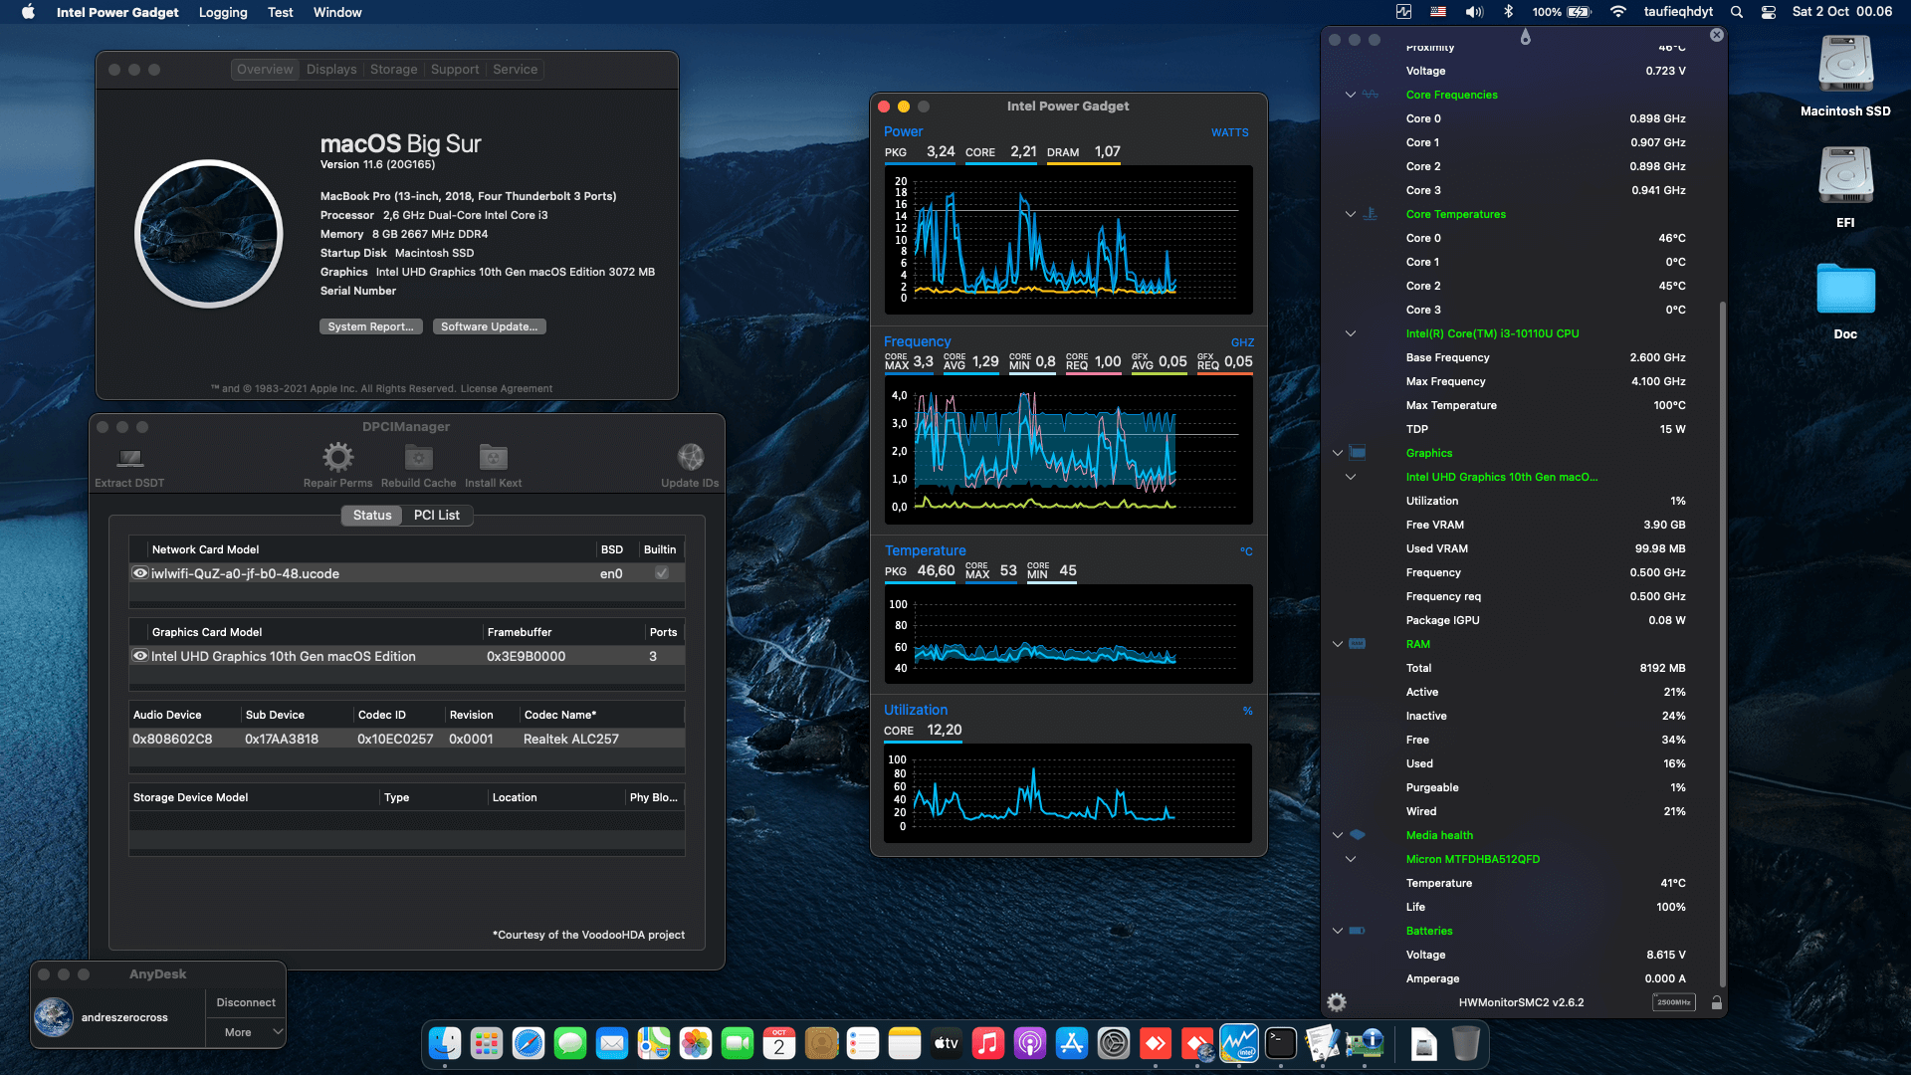Collapse the RAM section chevron
This screenshot has width=1911, height=1075.
click(x=1338, y=644)
